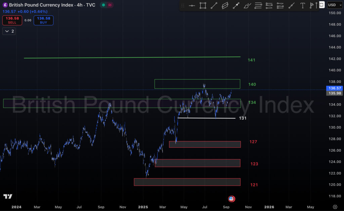This screenshot has width=344, height=211.
Task: Toggle the fullscreen chart mode icon
Action: click(321, 5)
